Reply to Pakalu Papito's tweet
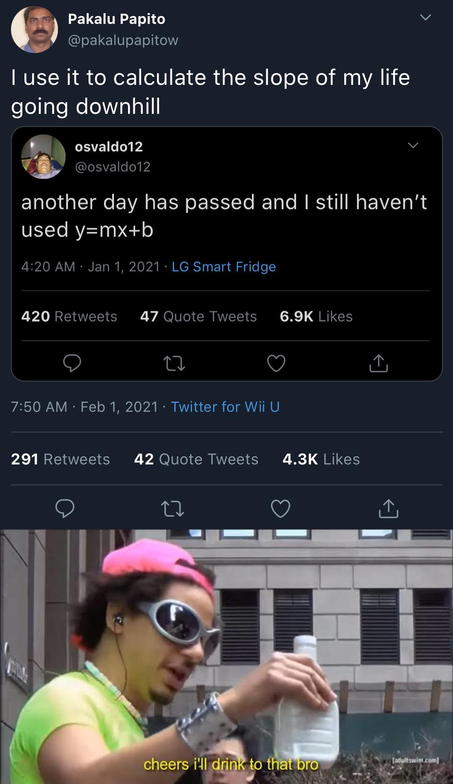Image resolution: width=453 pixels, height=784 pixels. click(x=65, y=509)
